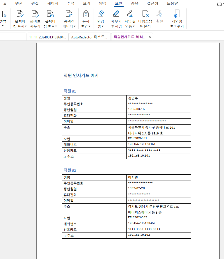Expand the 블랙마킹 표시 dropdown arrow
The width and height of the screenshot is (224, 259).
click(x=26, y=26)
